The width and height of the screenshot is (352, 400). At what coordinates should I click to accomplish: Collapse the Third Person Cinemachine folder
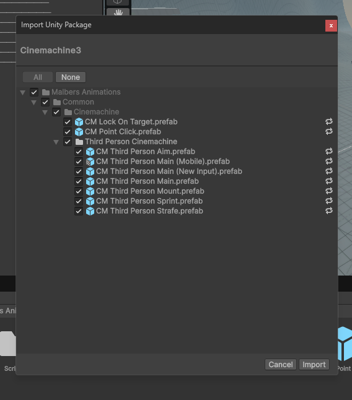coord(56,142)
